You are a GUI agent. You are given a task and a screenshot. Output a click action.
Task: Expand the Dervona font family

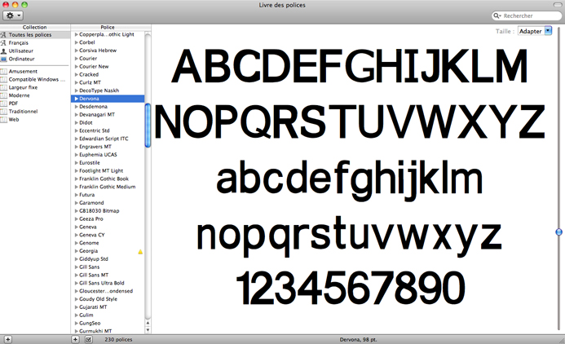coord(77,99)
